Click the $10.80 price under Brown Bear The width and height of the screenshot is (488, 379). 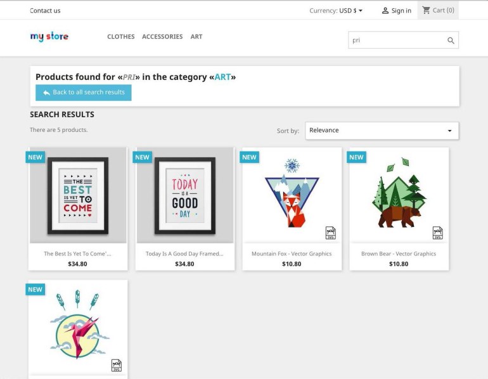tap(399, 264)
